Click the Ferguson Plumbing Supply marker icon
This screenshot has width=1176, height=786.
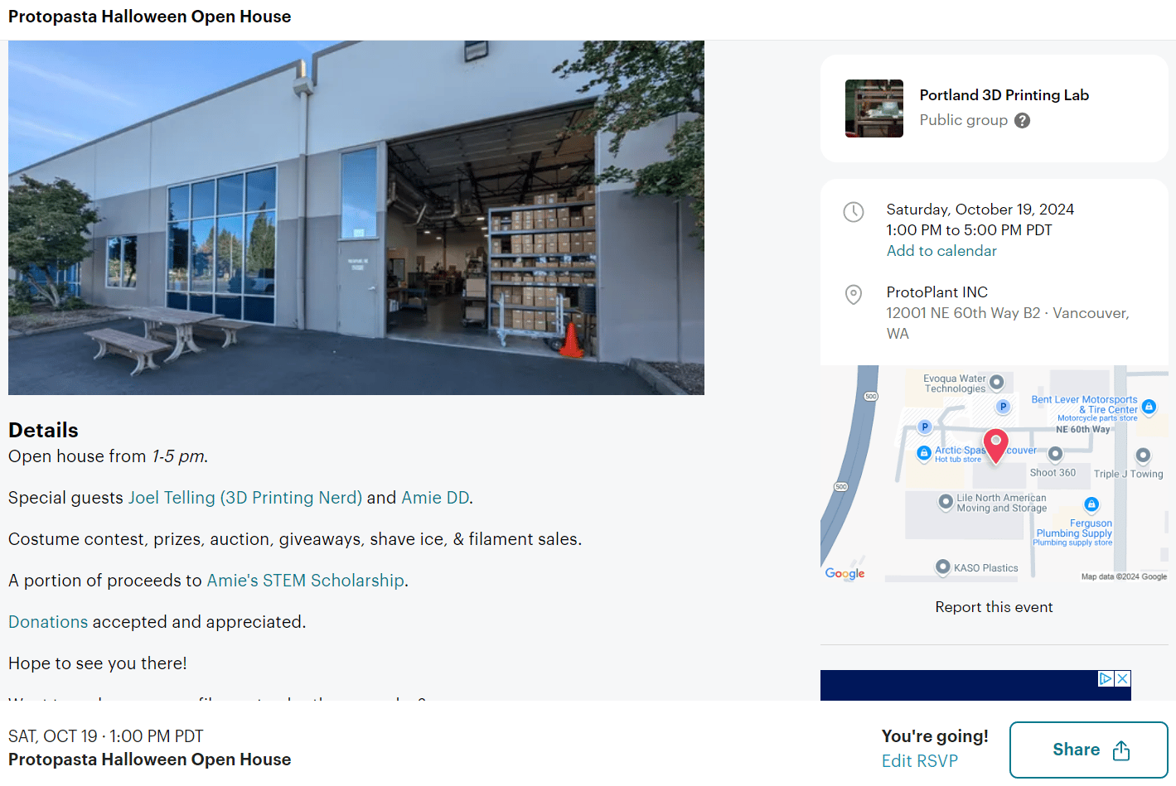tap(1091, 504)
